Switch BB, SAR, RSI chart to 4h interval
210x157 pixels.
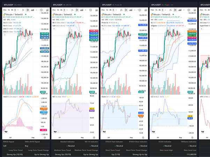(x=61, y=10)
